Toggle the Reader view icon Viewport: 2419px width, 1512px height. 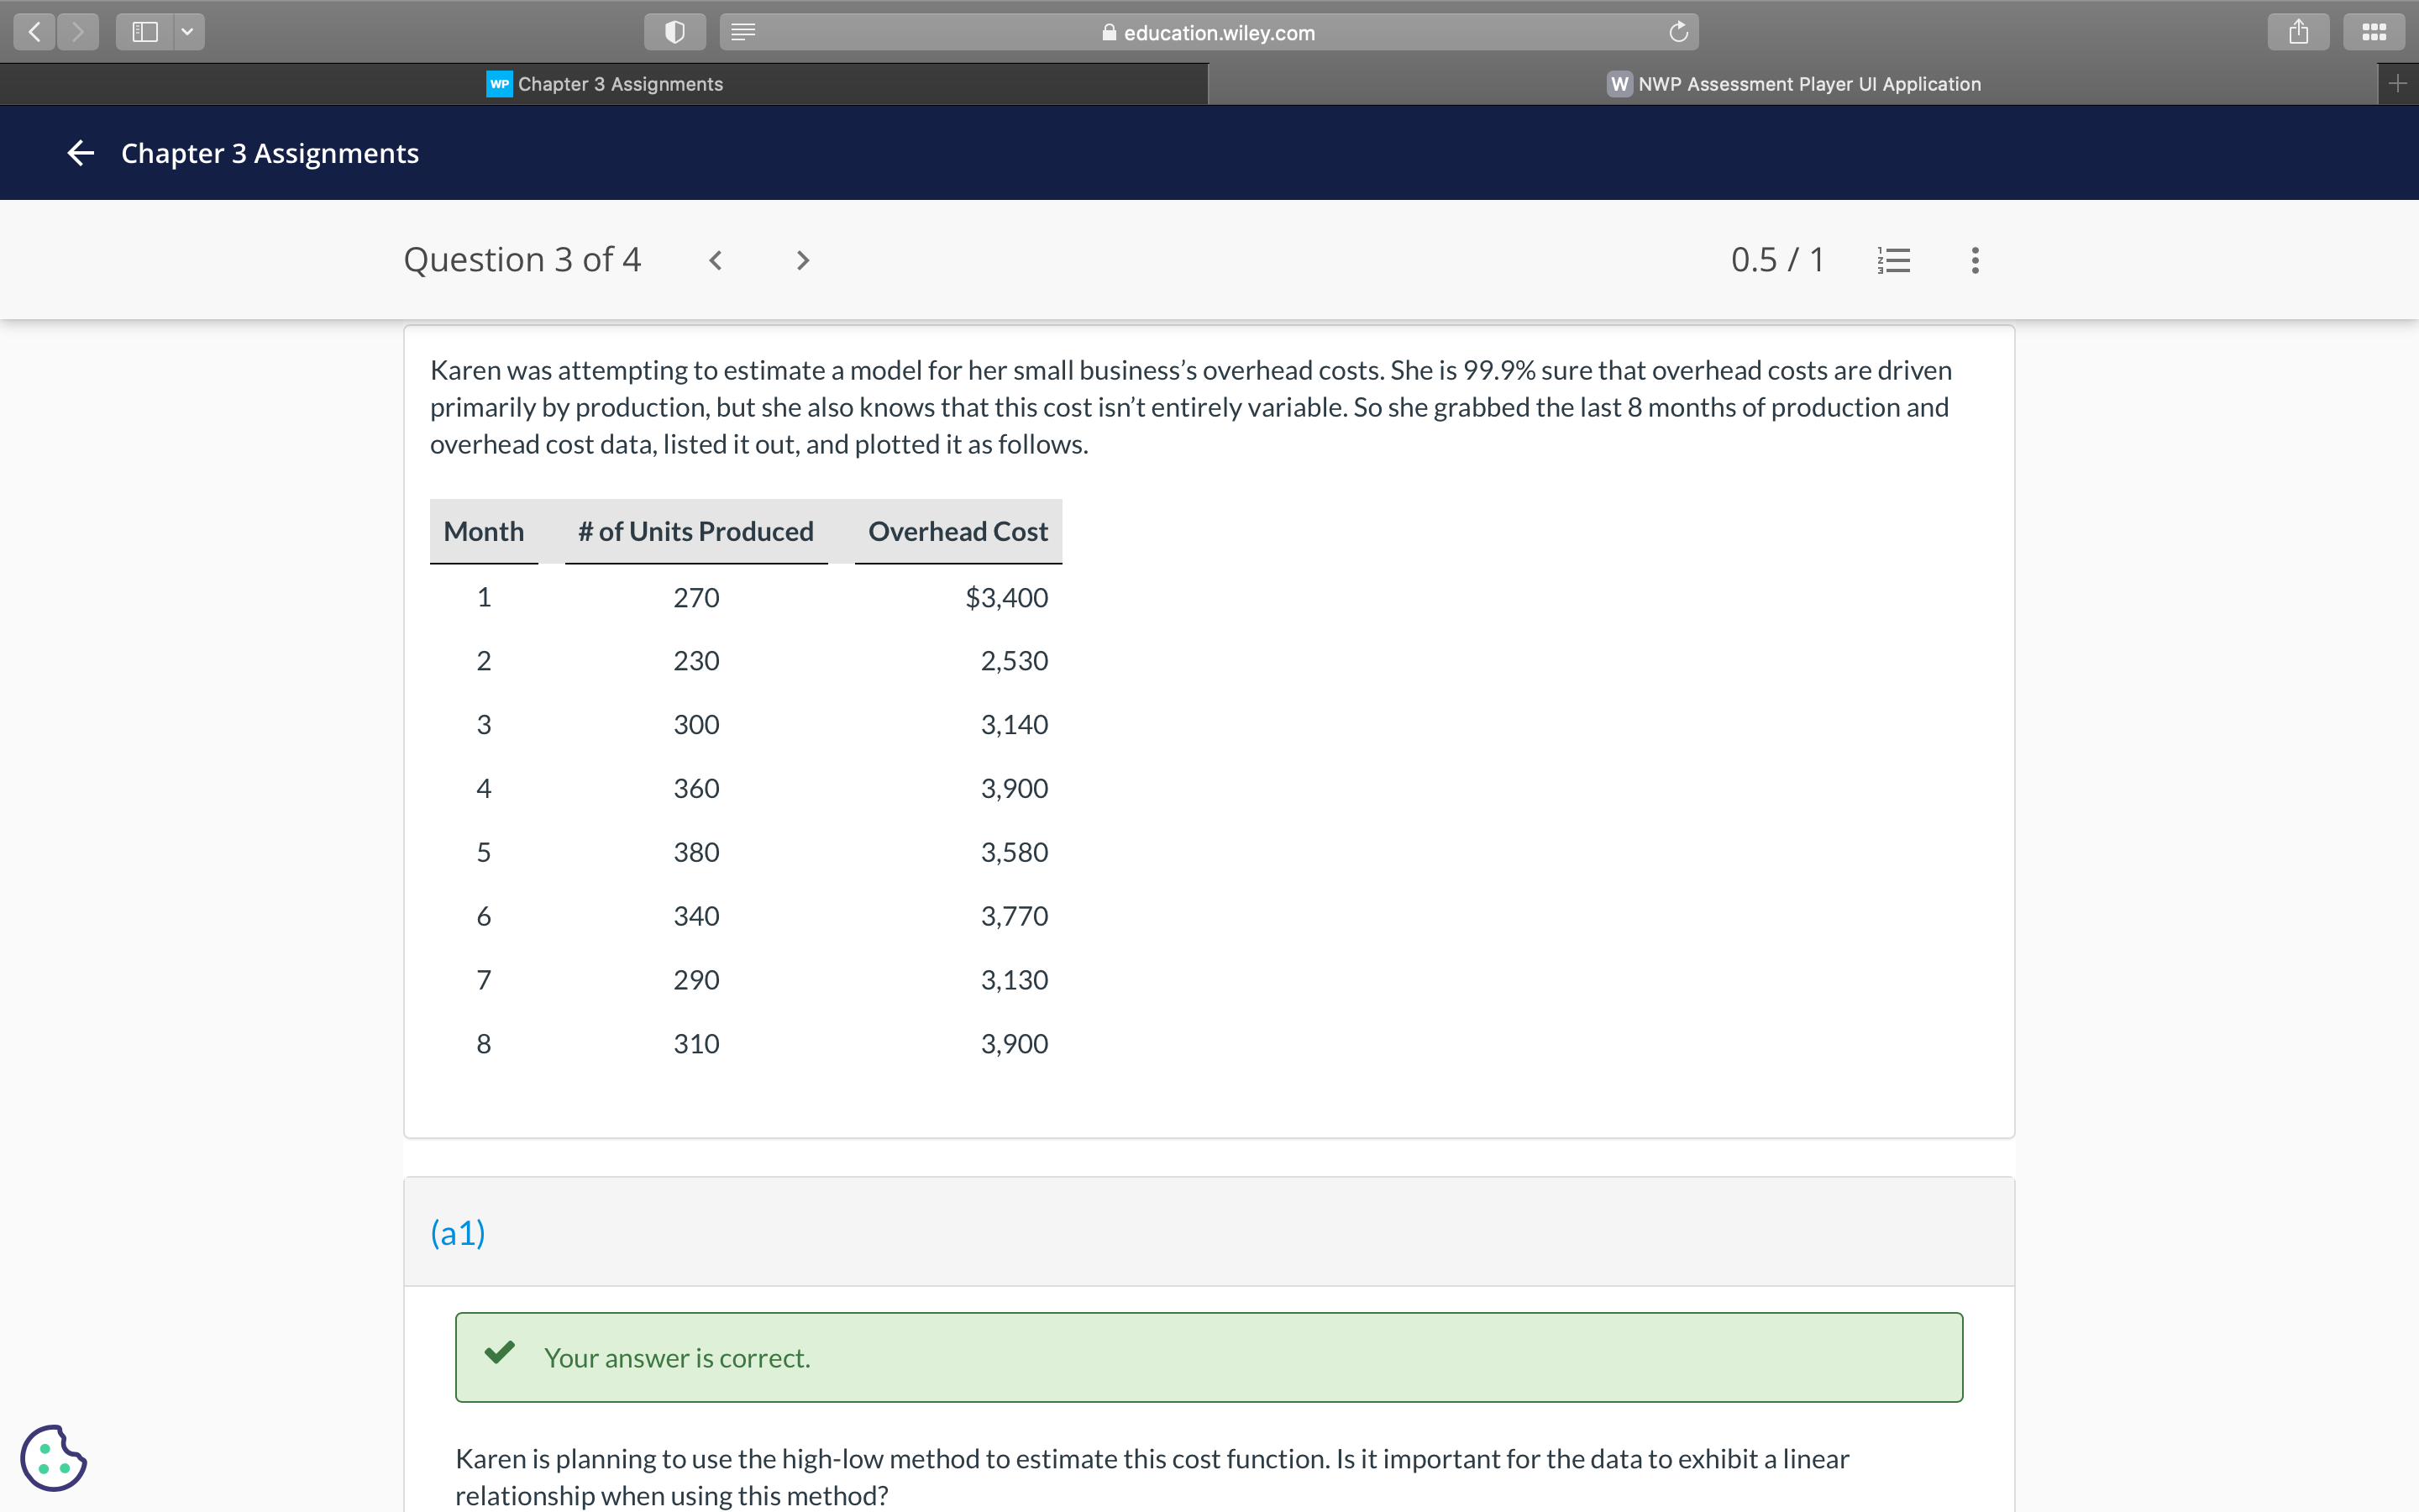click(742, 32)
